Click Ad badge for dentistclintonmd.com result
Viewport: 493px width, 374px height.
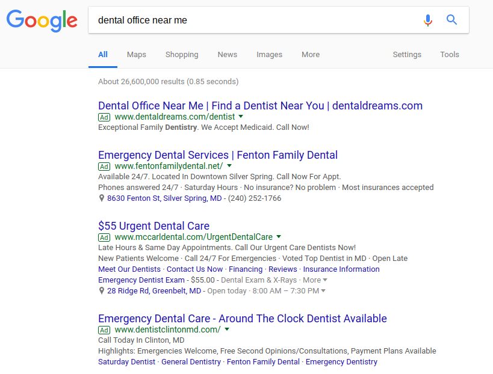pyautogui.click(x=104, y=330)
